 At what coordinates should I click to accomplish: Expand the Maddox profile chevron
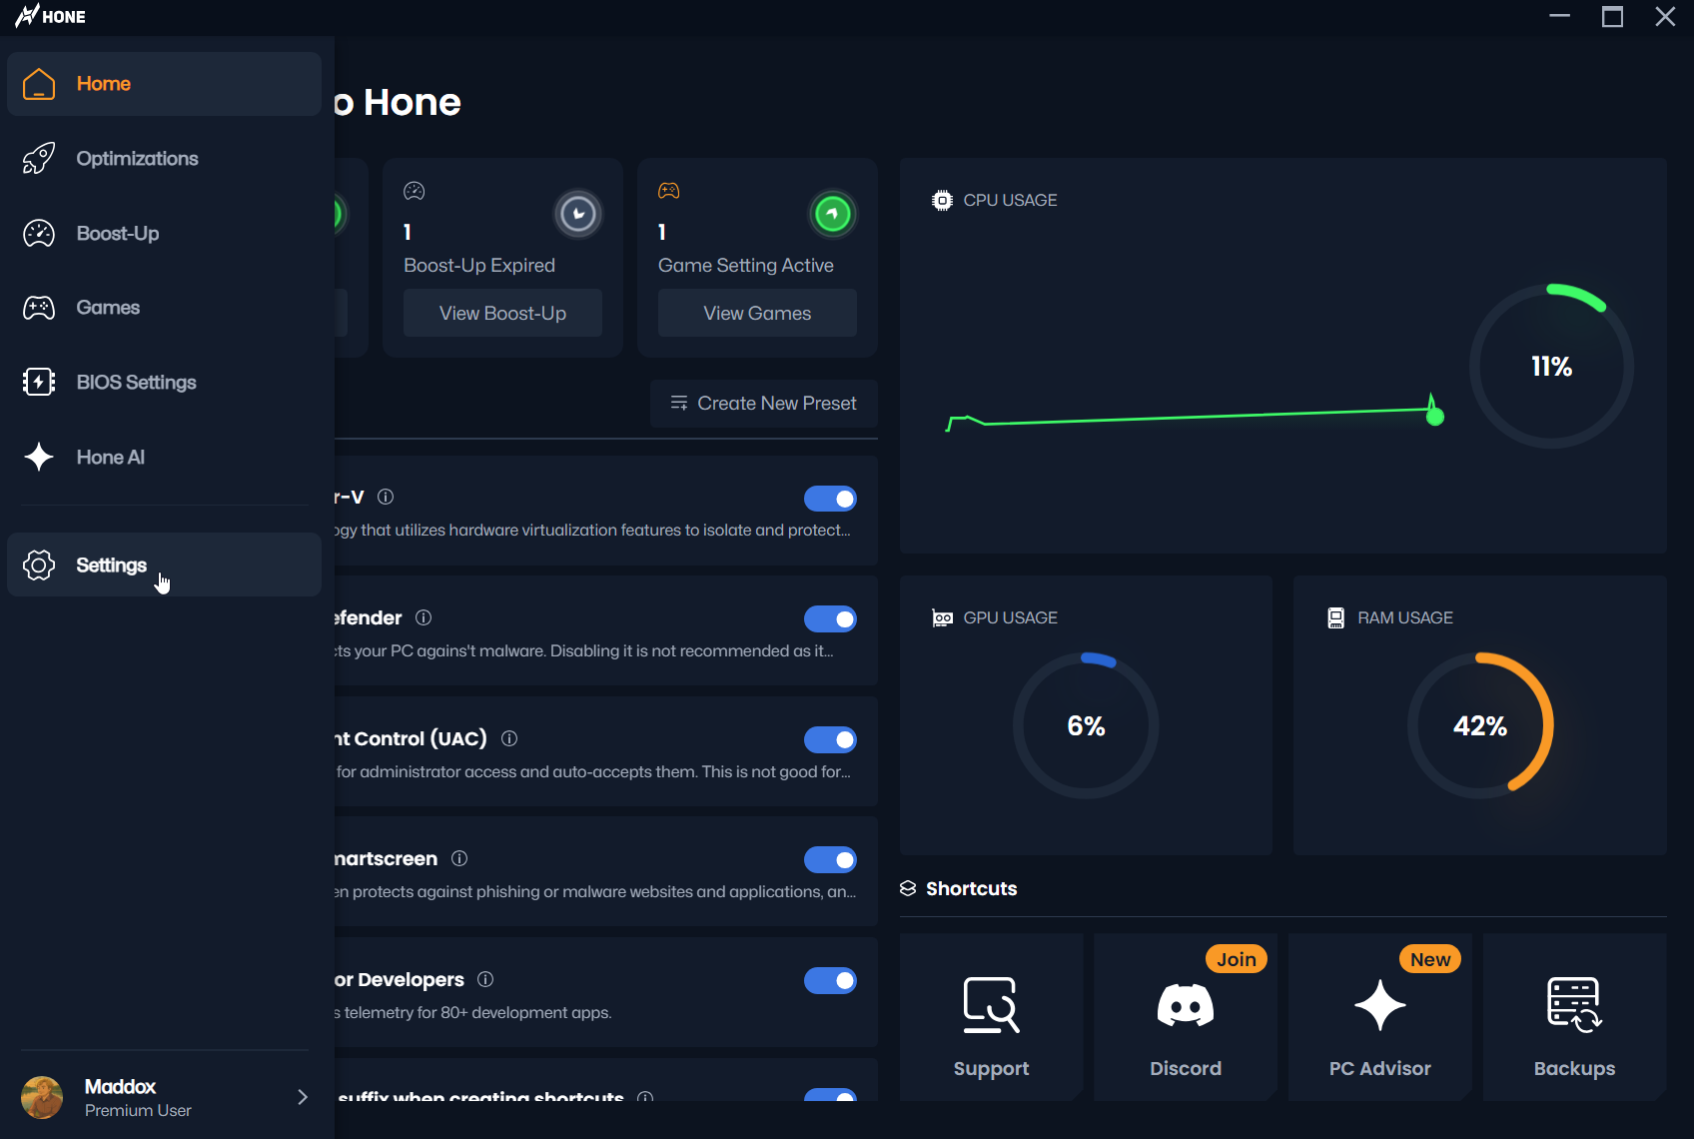point(303,1097)
